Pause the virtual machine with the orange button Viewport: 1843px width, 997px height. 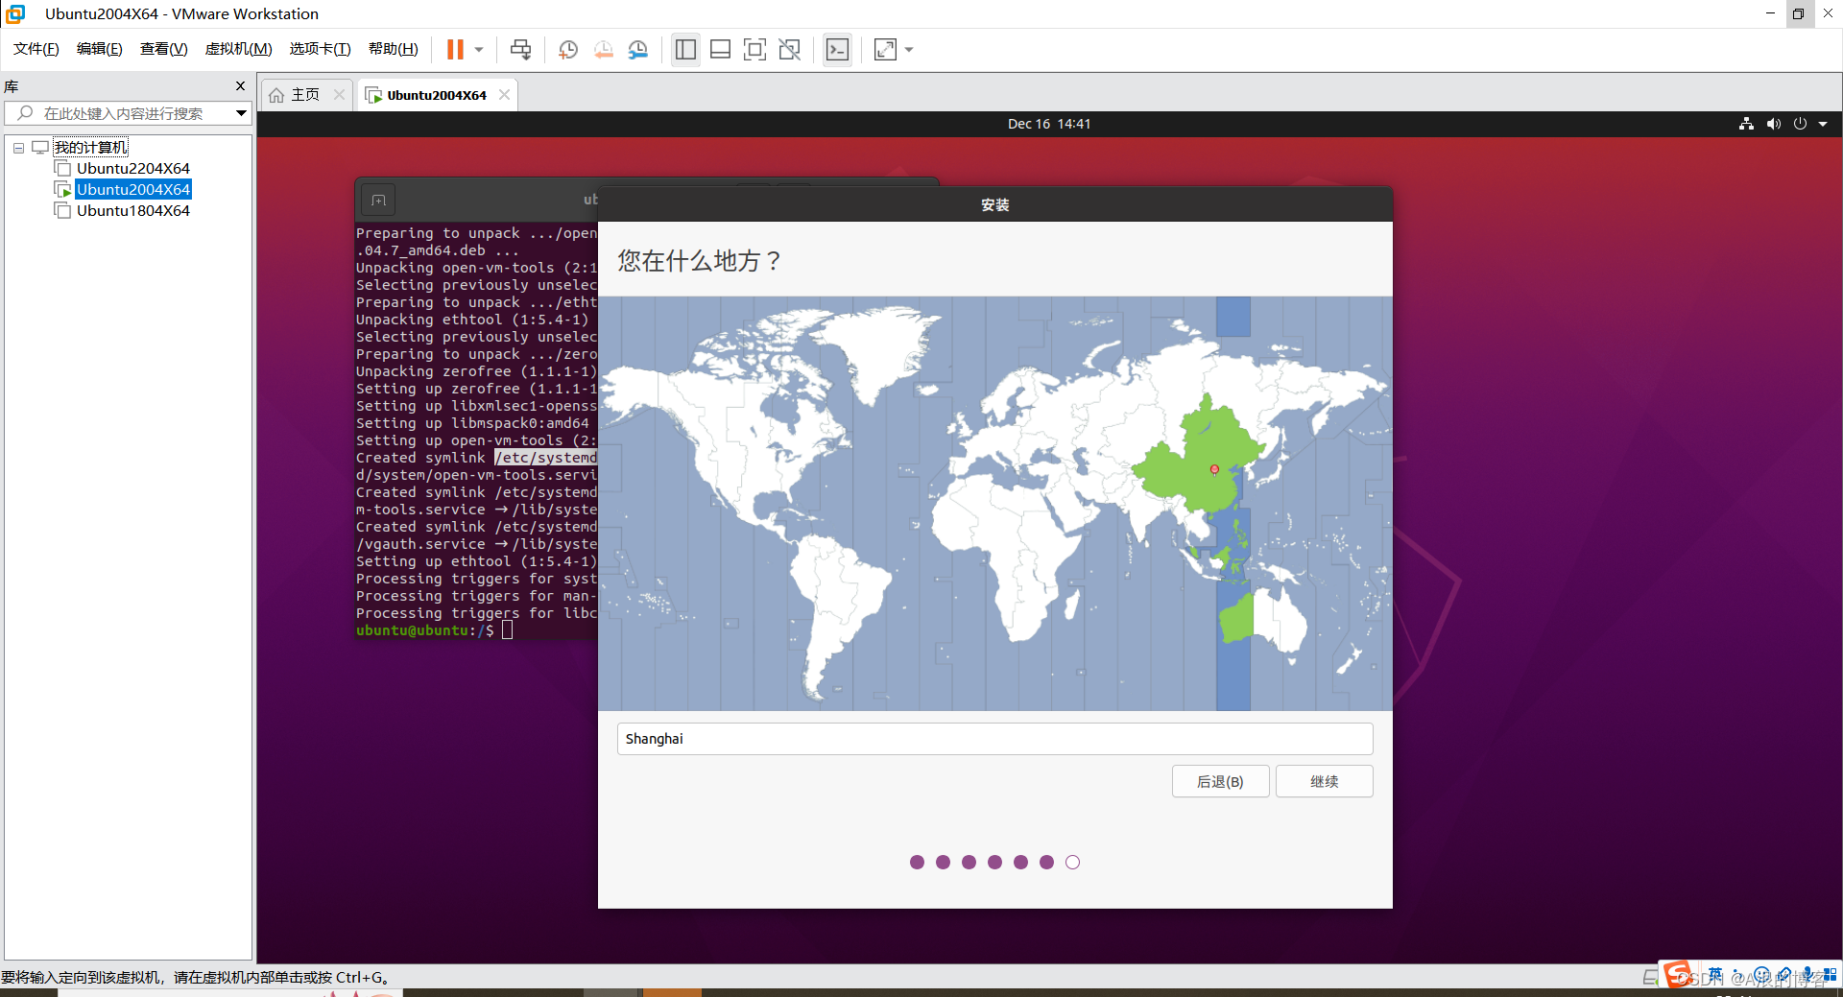pyautogui.click(x=455, y=49)
